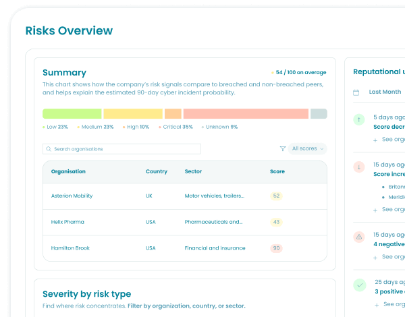Click the yellow Medium segment of the bar
405x317 pixels.
point(133,113)
